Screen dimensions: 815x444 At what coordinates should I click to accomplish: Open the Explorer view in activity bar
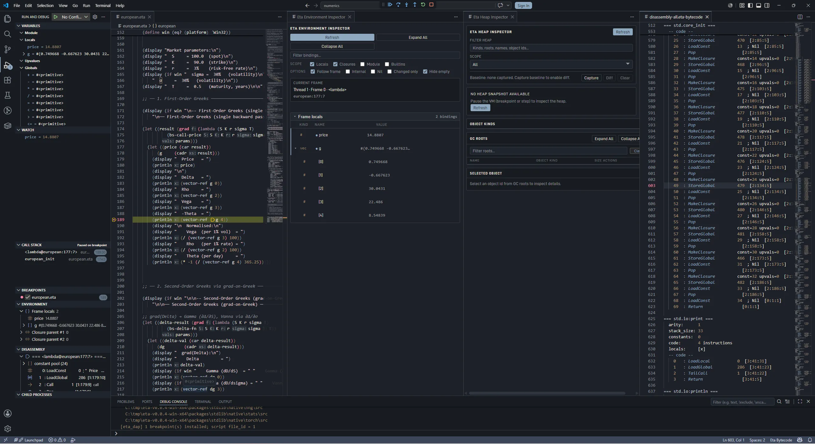click(7, 19)
